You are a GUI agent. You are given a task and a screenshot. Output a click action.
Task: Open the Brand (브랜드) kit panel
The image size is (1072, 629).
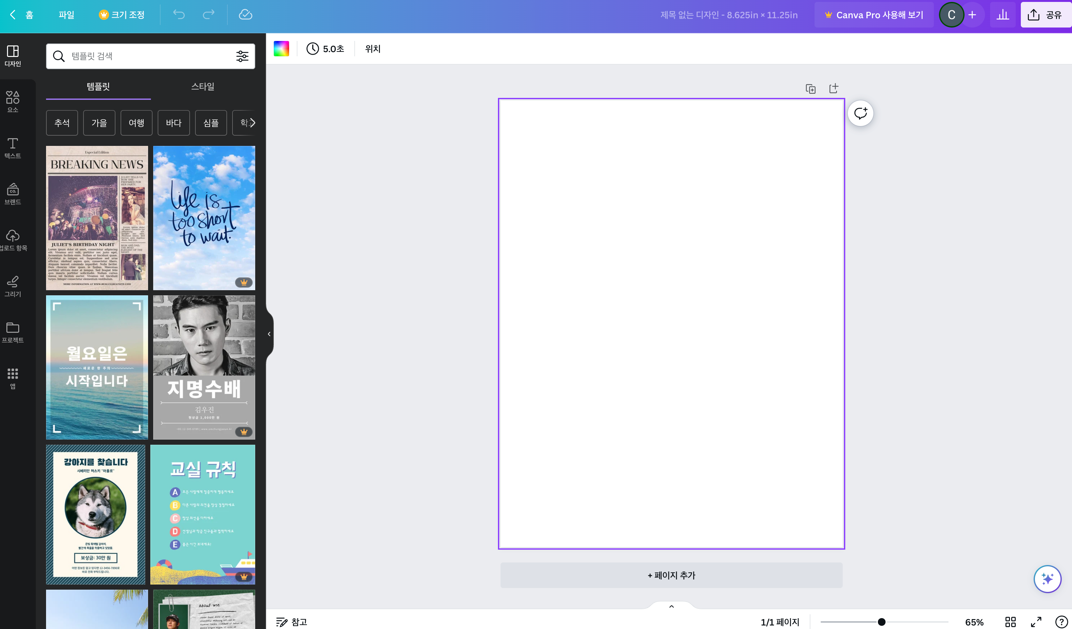coord(13,194)
